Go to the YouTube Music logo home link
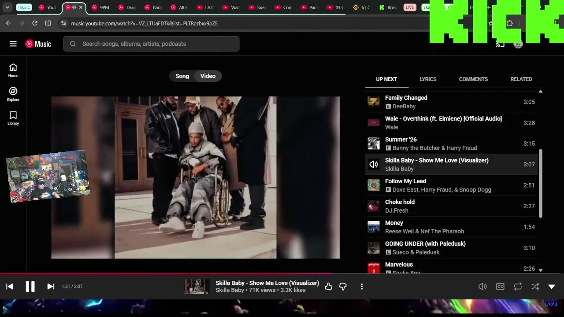564x317 pixels. [x=38, y=44]
